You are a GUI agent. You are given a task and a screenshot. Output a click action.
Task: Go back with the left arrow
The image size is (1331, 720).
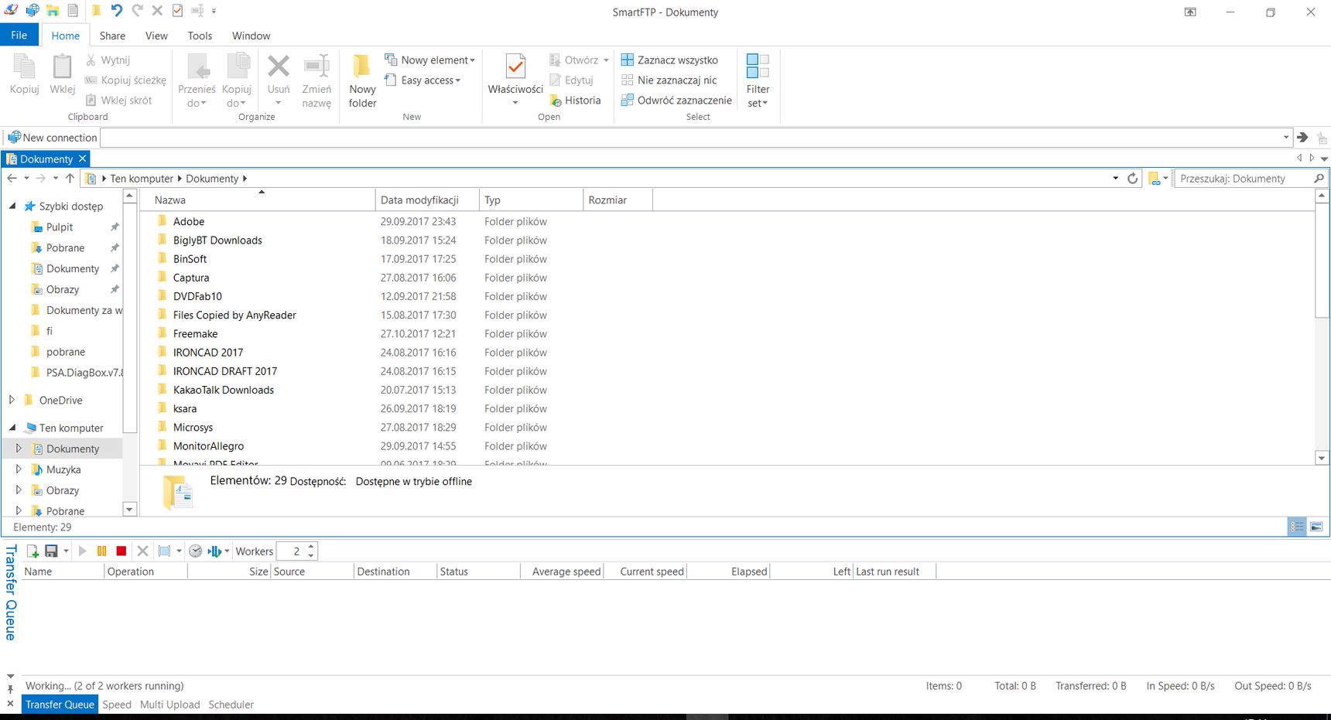click(12, 179)
